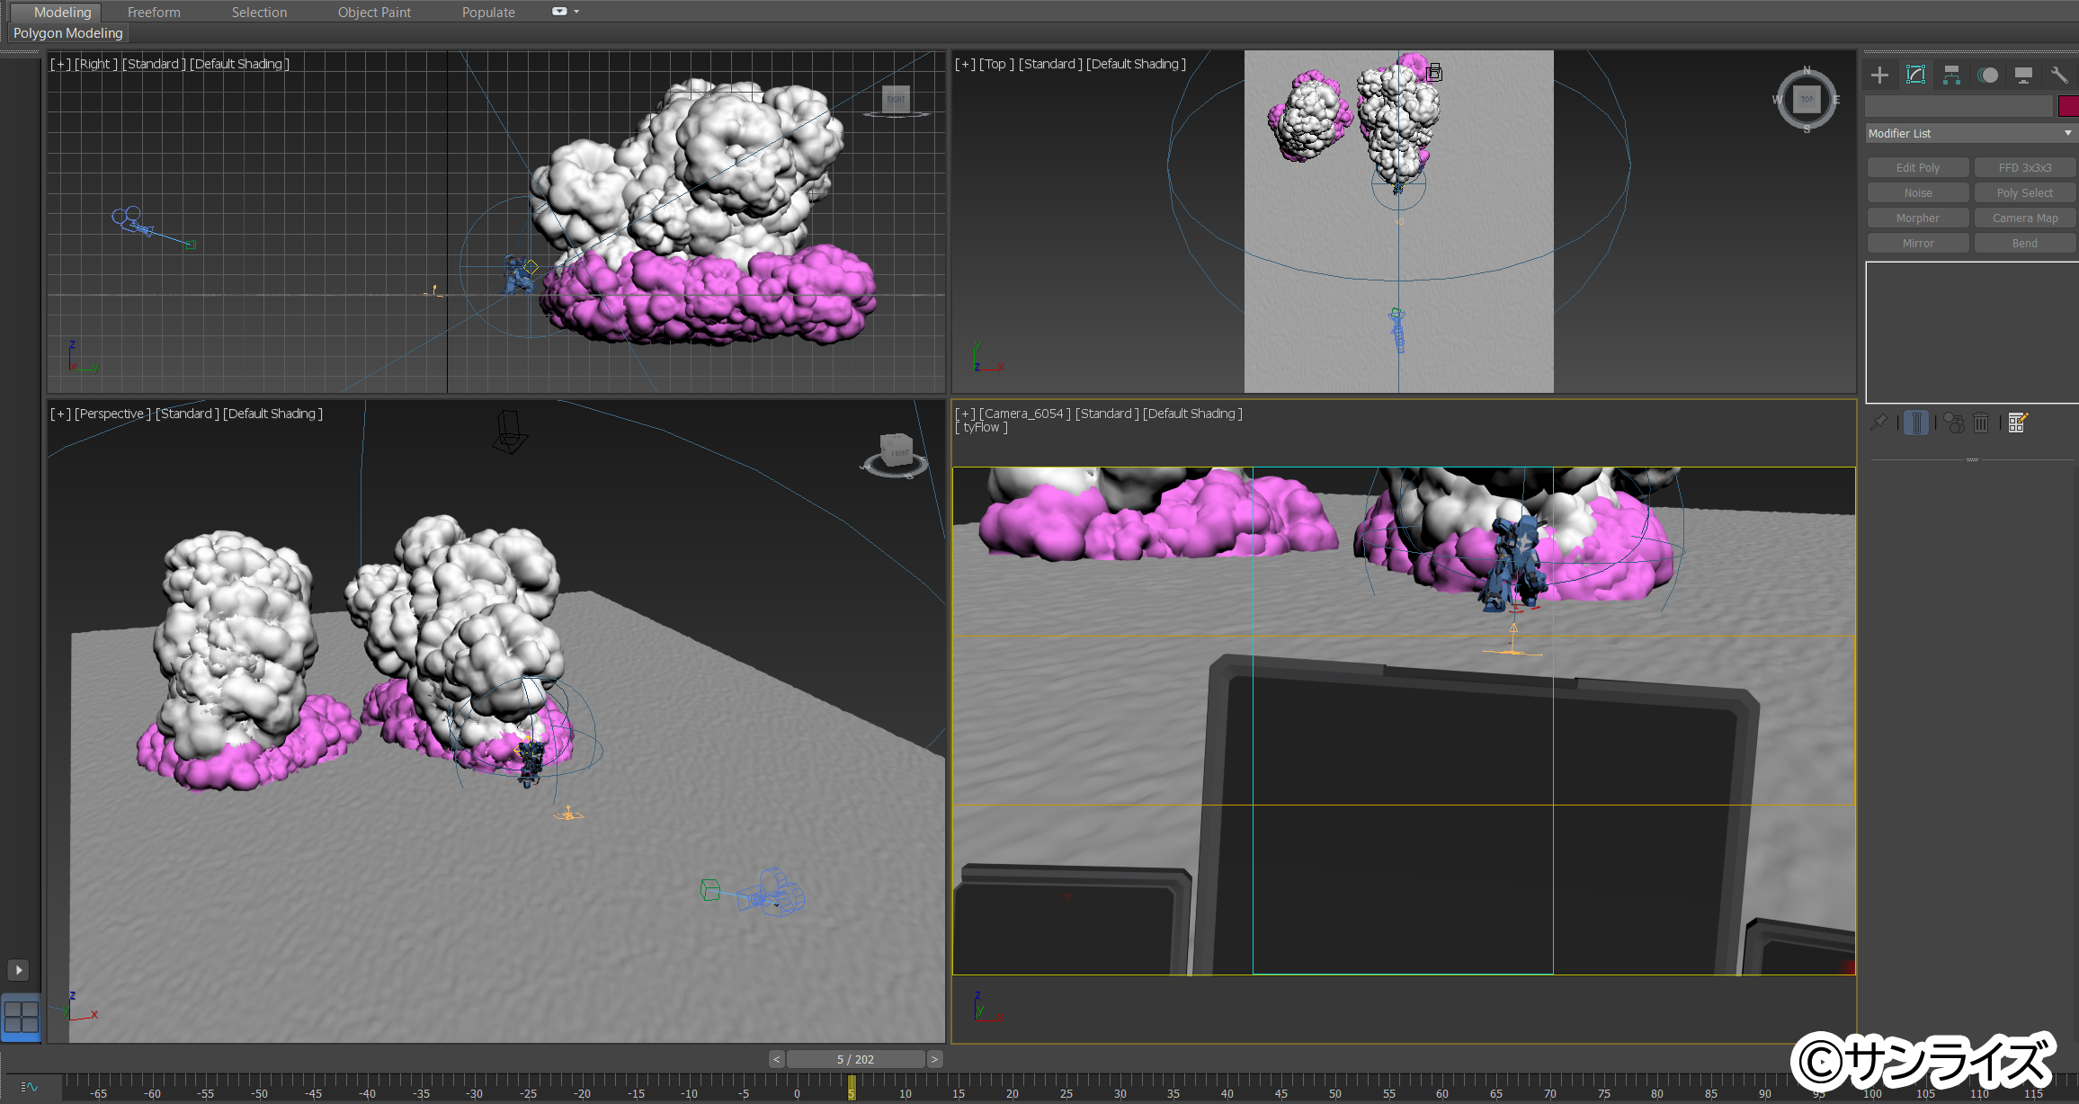Viewport: 2079px width, 1104px height.
Task: Click the Pin Stack icon
Action: (1878, 423)
